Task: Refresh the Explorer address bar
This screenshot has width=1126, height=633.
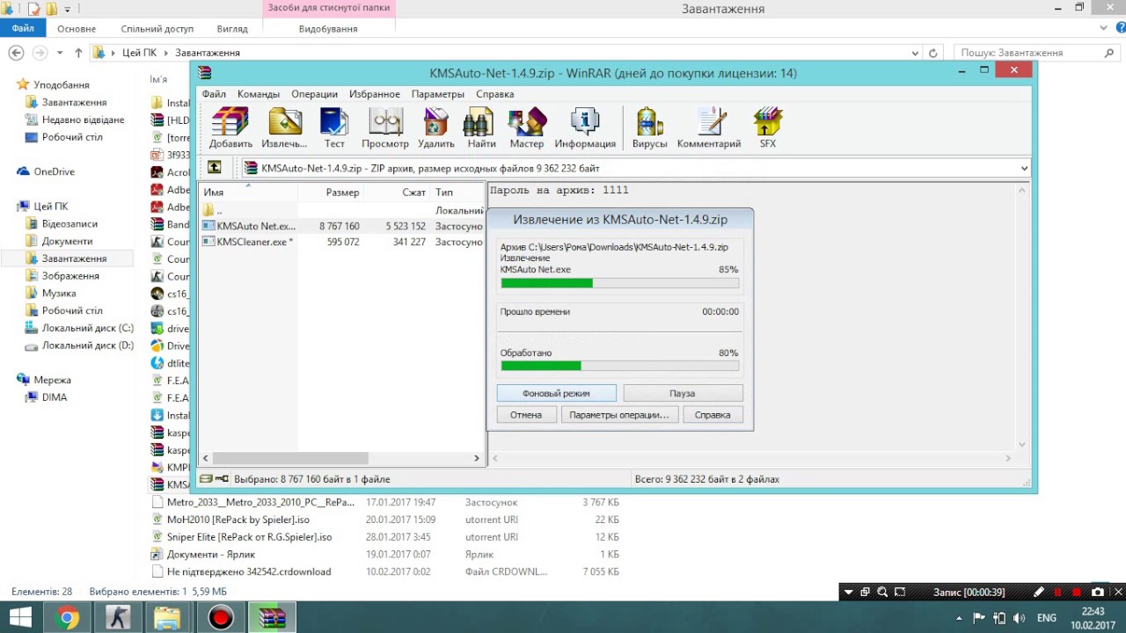Action: 933,53
